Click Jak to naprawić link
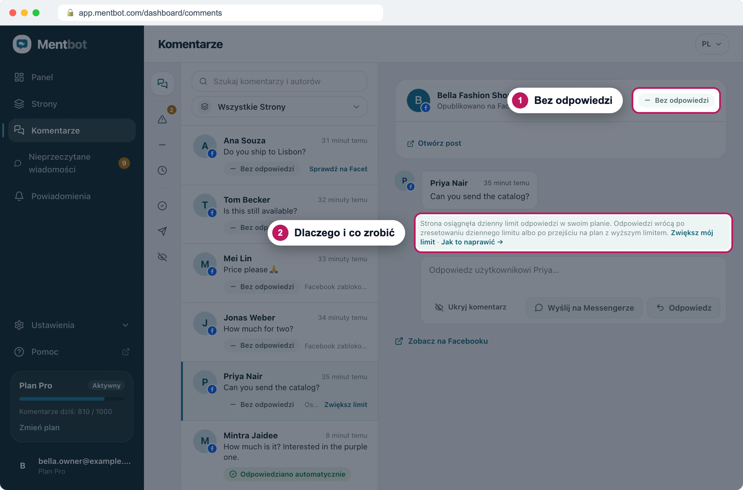The image size is (743, 490). [472, 242]
